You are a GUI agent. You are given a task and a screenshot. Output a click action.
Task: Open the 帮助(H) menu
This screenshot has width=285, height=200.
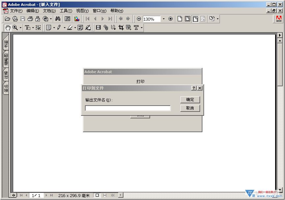click(x=117, y=11)
